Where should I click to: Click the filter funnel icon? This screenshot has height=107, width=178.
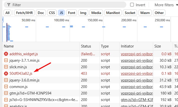click(x=9, y=5)
